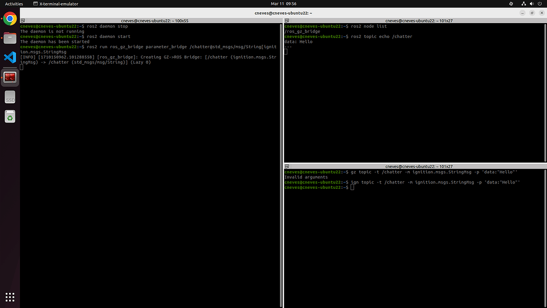The width and height of the screenshot is (547, 308).
Task: Open the SSD drive in dock
Action: pyautogui.click(x=10, y=97)
